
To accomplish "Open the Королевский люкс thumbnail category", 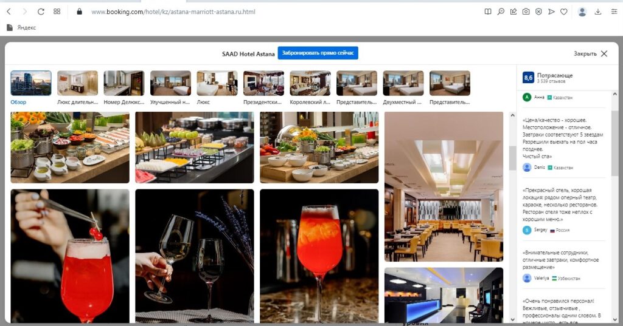I will [310, 87].
